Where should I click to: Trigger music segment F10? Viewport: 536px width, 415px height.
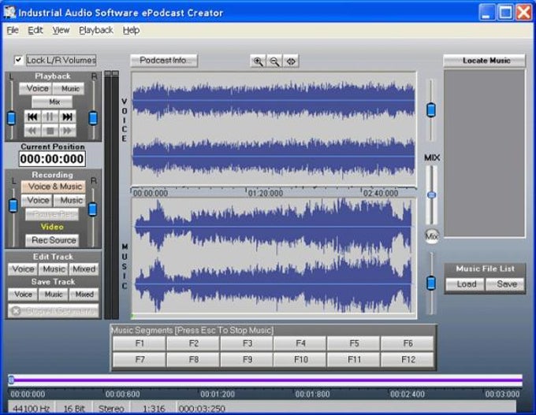(x=300, y=360)
